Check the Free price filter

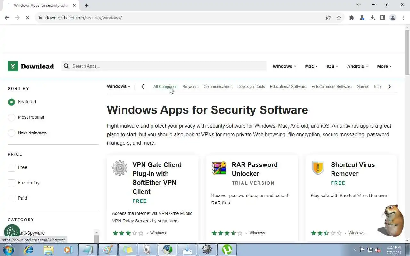tap(12, 167)
